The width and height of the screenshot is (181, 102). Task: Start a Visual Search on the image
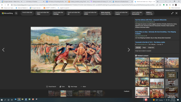tap(51, 86)
